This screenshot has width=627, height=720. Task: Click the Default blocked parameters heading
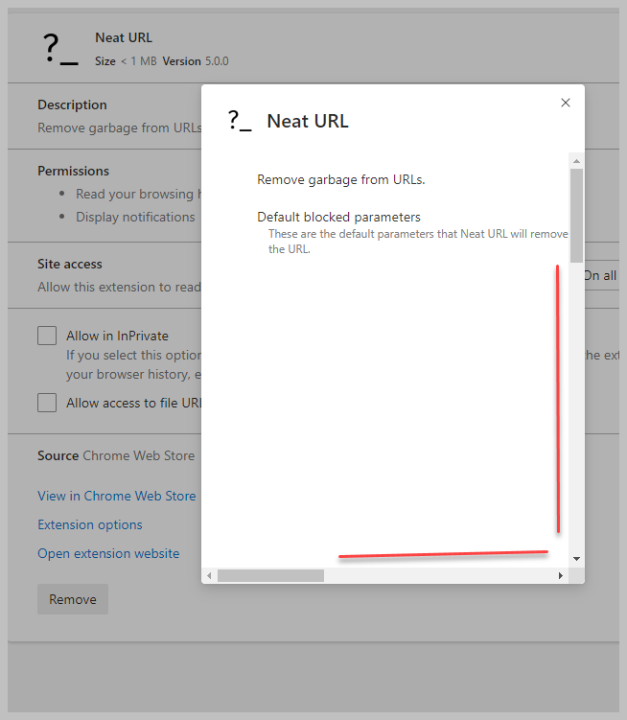click(338, 217)
